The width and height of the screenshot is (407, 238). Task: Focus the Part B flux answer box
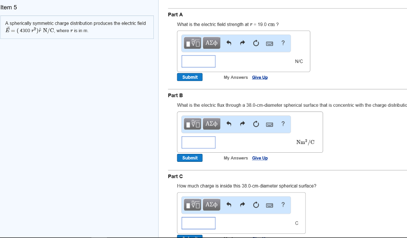[x=199, y=142]
